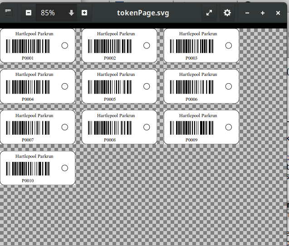Click Hartlepool Parkrun heading on token P0010
This screenshot has width=289, height=246.
(34, 156)
